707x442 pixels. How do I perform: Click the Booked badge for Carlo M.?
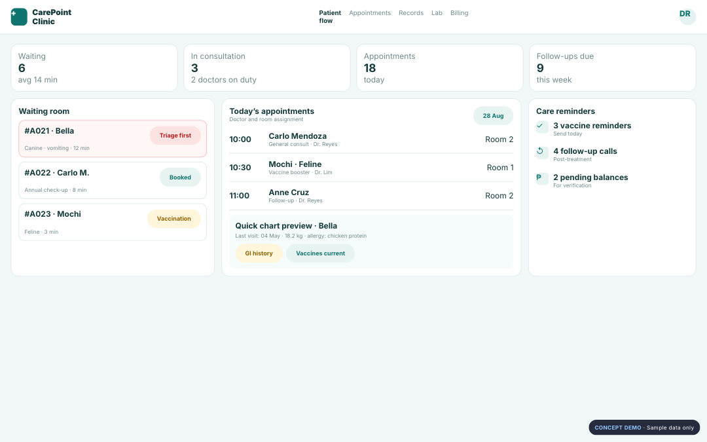[180, 177]
